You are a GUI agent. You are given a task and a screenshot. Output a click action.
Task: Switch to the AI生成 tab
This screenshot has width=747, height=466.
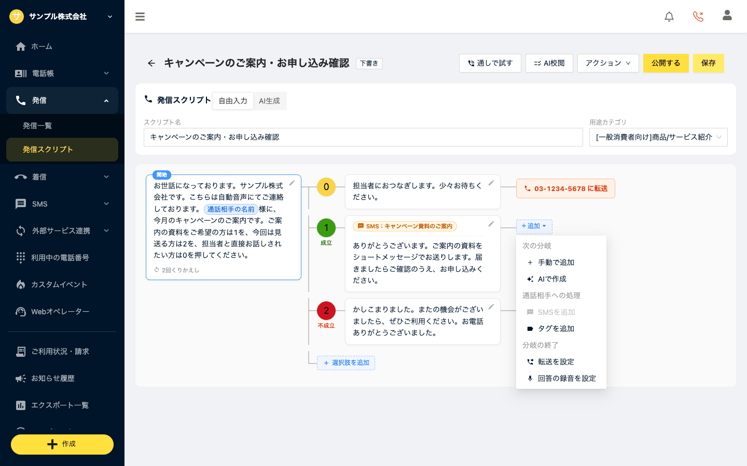(269, 101)
